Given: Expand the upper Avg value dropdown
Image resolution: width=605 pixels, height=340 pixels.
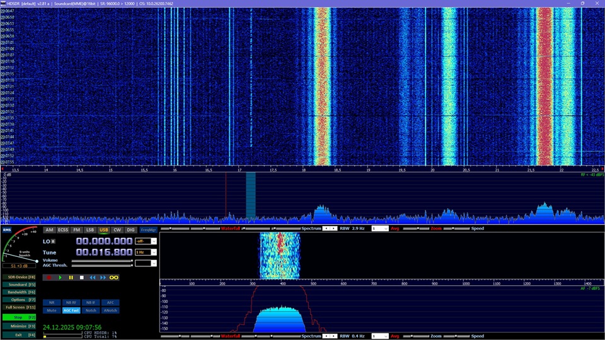Looking at the screenshot, I should [x=385, y=229].
